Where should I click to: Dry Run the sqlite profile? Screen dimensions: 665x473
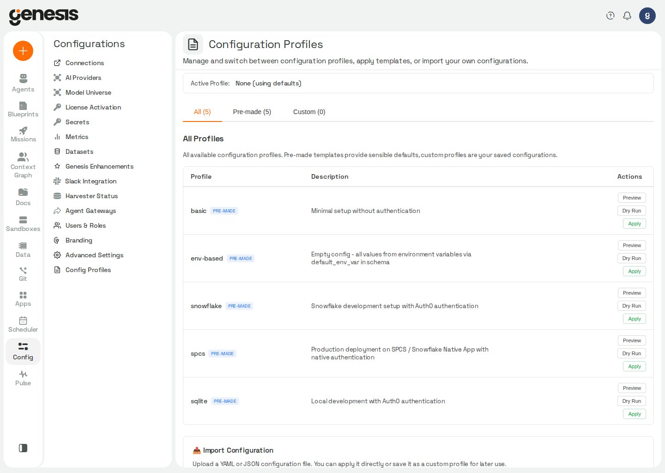point(632,401)
